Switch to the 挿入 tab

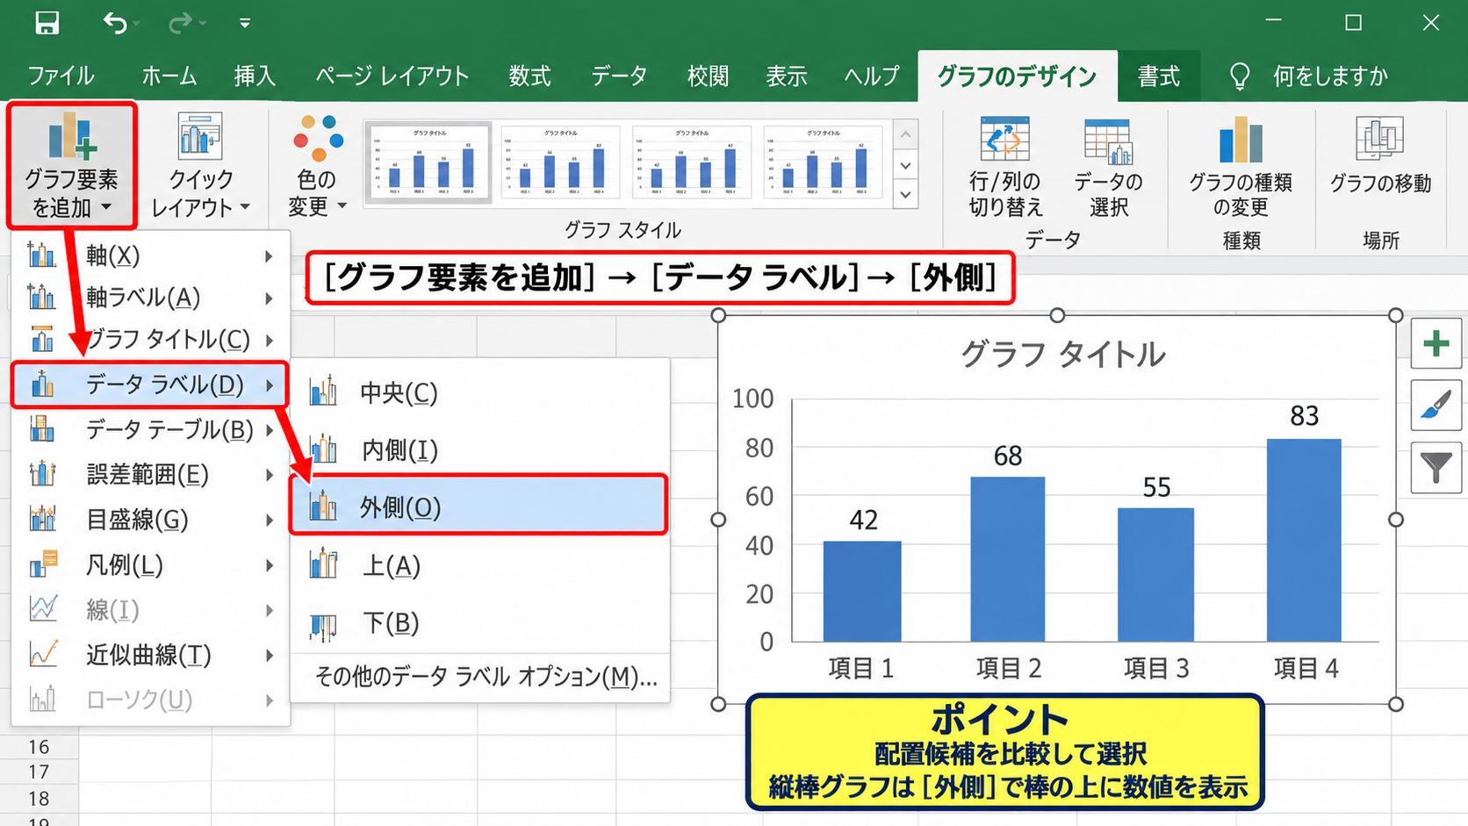(255, 76)
